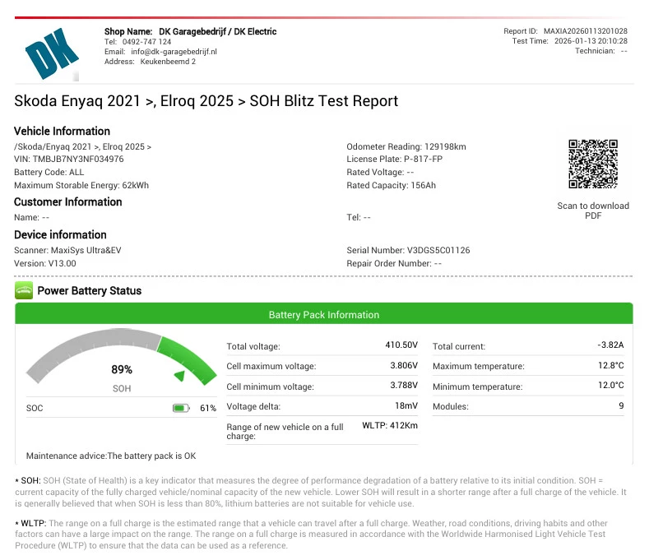This screenshot has width=649, height=560.
Task: Click the Voltage delta value 18mV
Action: click(406, 405)
